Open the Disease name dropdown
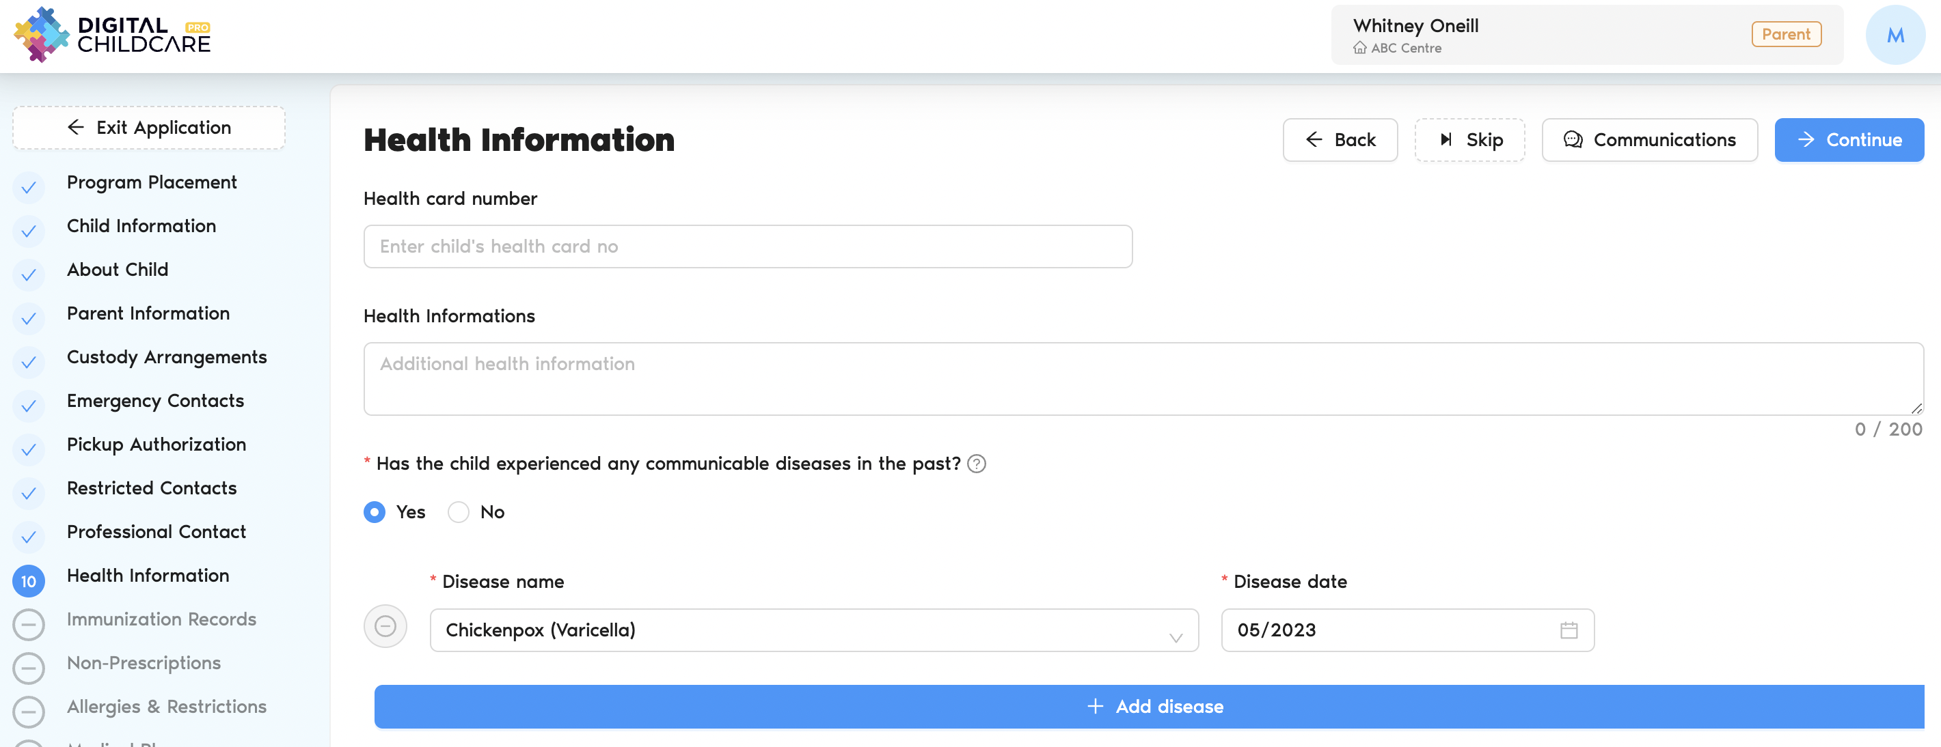Viewport: 1941px width, 747px height. click(x=814, y=630)
